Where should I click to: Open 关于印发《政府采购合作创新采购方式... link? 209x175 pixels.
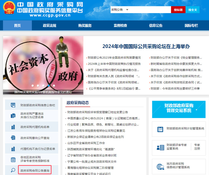point(176,76)
